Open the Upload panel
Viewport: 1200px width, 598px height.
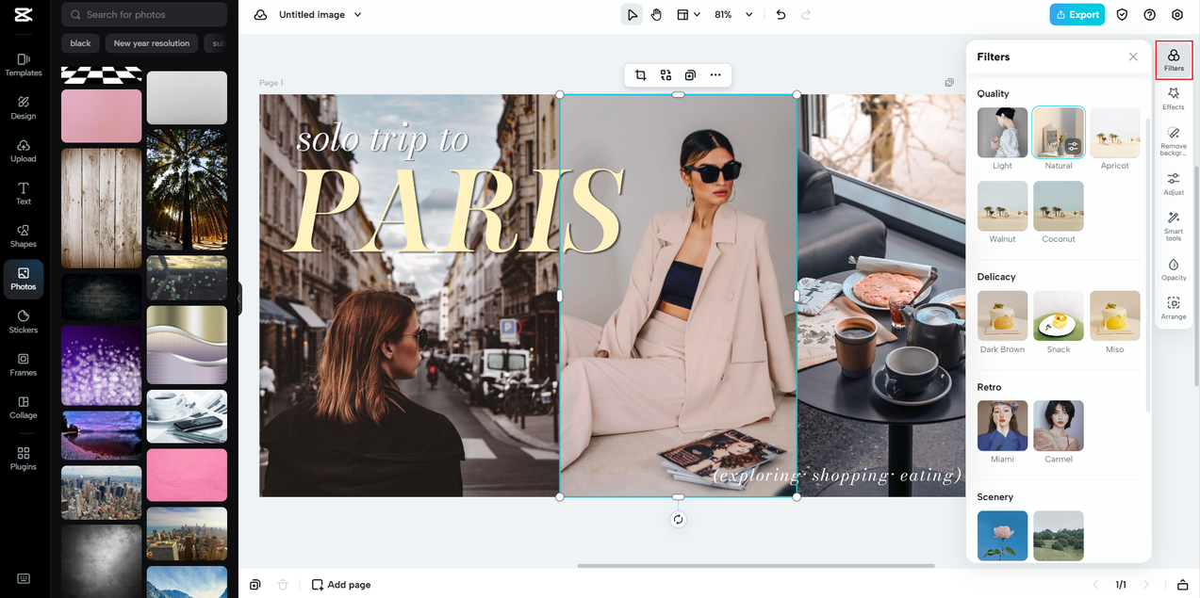pos(24,151)
